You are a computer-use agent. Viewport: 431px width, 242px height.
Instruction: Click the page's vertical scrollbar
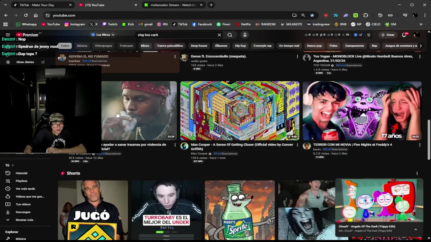point(429,139)
